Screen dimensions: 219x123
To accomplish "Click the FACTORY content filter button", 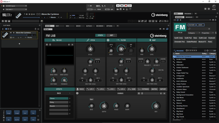I will pos(191,25).
